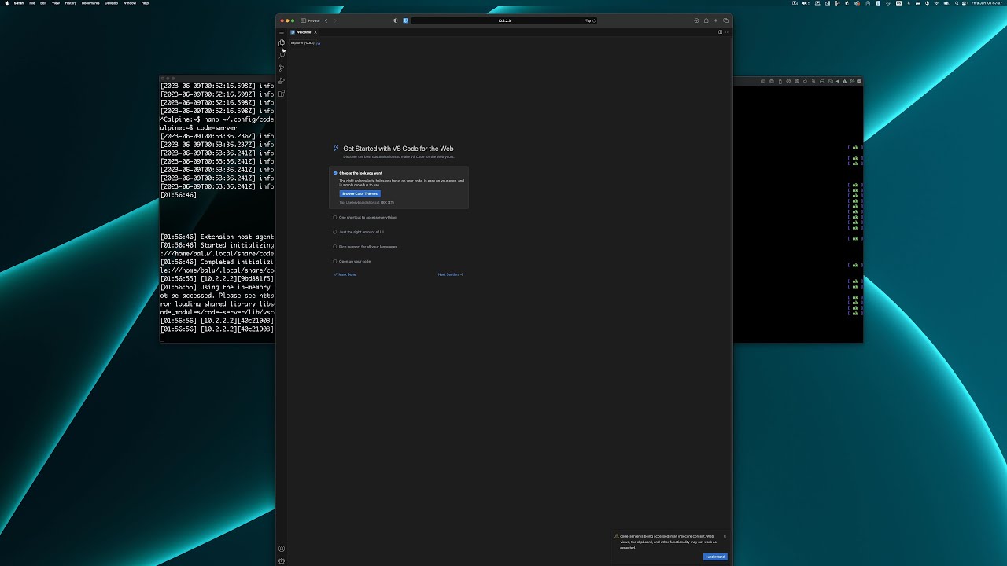Open the History menu
This screenshot has width=1007, height=566.
pos(71,3)
